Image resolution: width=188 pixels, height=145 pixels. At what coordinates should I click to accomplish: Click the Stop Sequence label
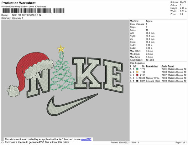[138, 63]
